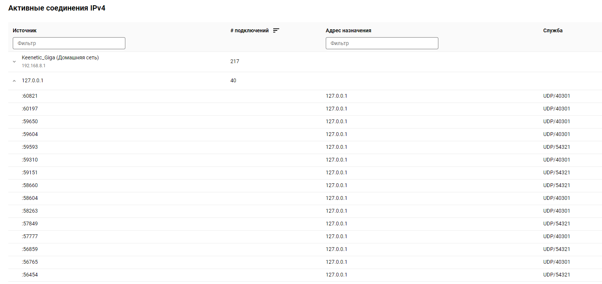Collapse the 127.0.0.1 source group
Screen dimensions: 602x284
[x=14, y=81]
